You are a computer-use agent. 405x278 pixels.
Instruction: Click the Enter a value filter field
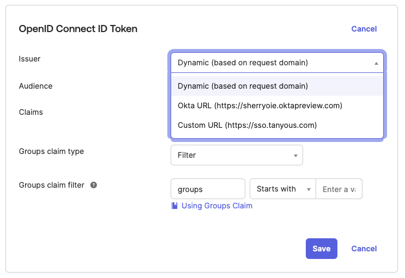tap(338, 189)
